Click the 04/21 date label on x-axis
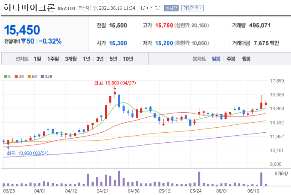 pyautogui.click(x=102, y=191)
